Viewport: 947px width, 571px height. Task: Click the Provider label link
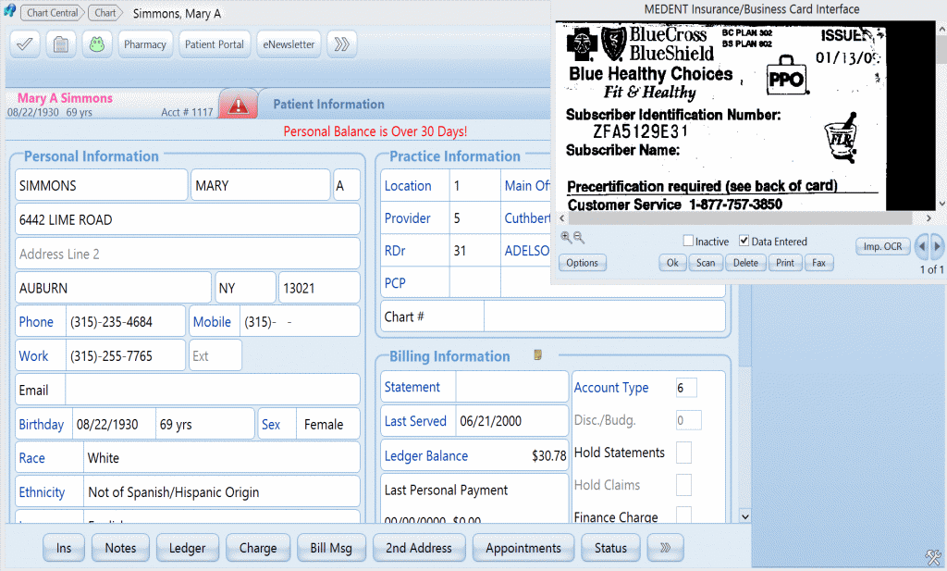408,218
